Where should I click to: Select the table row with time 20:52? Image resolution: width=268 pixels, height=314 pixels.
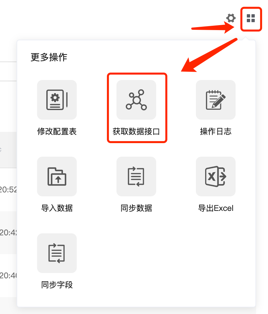(x=8, y=189)
